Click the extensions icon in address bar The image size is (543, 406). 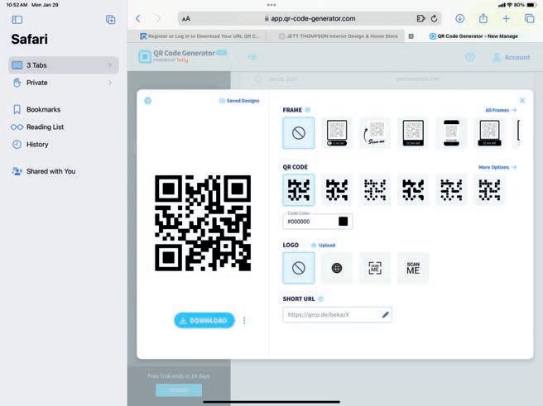click(420, 19)
